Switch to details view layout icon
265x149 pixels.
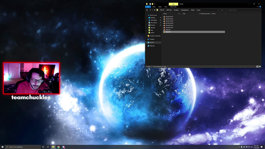pyautogui.click(x=258, y=67)
